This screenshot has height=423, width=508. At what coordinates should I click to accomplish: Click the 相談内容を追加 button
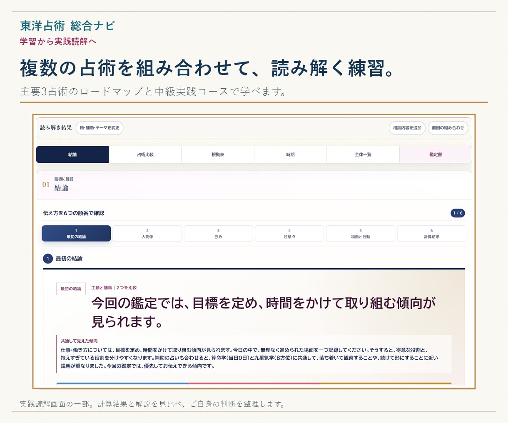407,128
